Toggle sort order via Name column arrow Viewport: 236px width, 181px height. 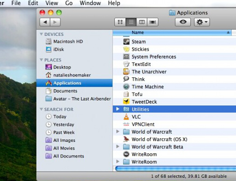point(228,32)
